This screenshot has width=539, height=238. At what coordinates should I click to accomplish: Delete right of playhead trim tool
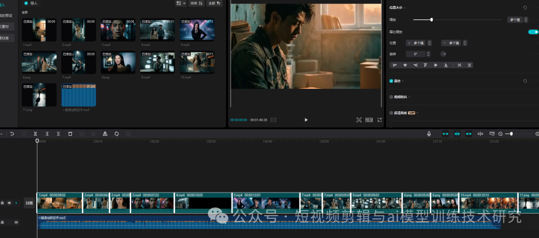[x=58, y=134]
